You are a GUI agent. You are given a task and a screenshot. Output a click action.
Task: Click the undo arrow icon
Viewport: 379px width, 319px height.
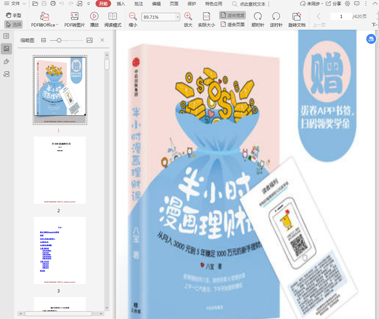point(62,4)
